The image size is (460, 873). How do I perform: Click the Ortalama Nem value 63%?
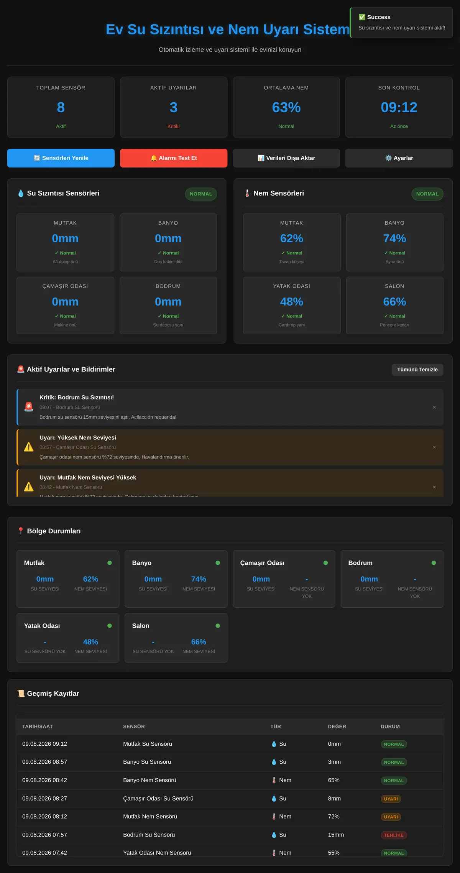[x=286, y=107]
